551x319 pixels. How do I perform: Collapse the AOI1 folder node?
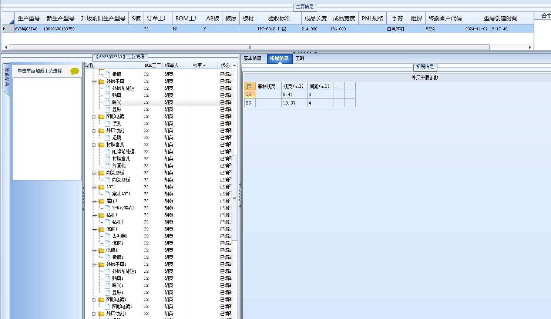pos(94,187)
